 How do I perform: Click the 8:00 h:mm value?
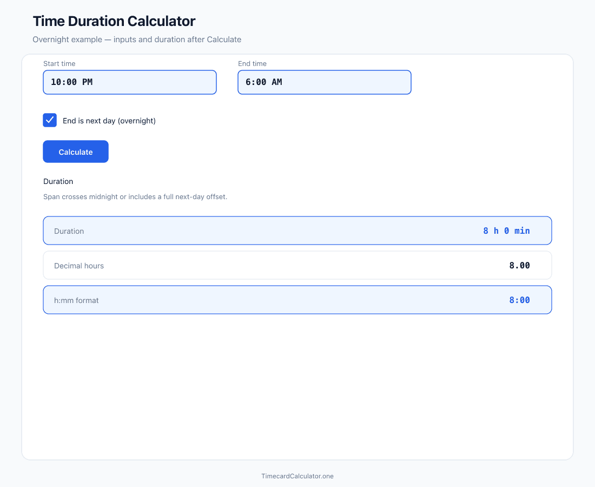point(519,300)
